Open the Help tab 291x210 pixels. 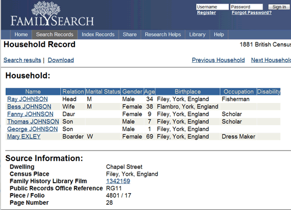pos(219,34)
